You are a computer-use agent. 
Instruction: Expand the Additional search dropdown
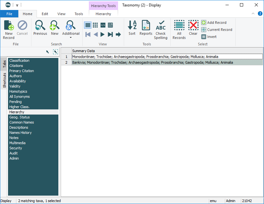click(x=71, y=37)
